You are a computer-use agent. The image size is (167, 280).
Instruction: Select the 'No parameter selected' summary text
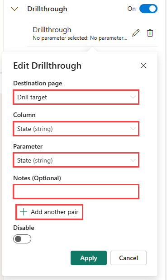[x=80, y=38]
